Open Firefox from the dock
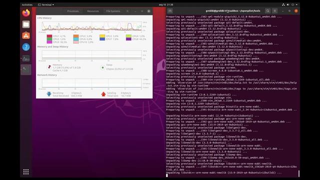This screenshot has width=320, height=180. (26, 13)
